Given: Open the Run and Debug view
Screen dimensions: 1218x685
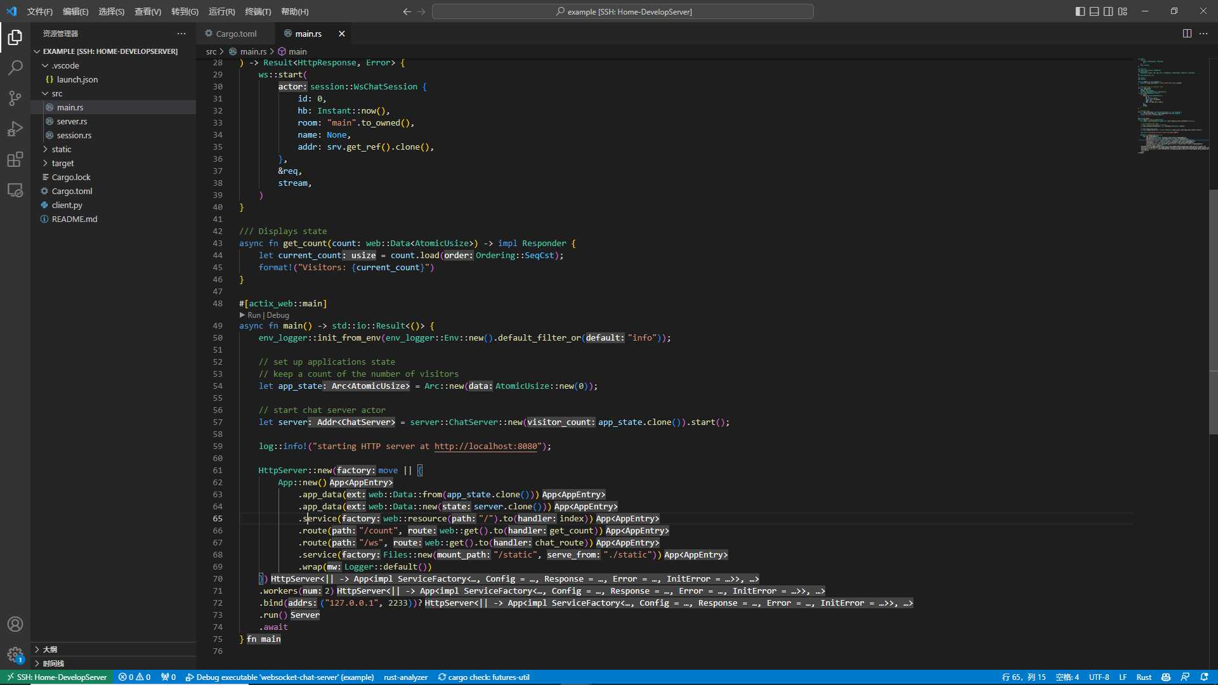Looking at the screenshot, I should (15, 129).
